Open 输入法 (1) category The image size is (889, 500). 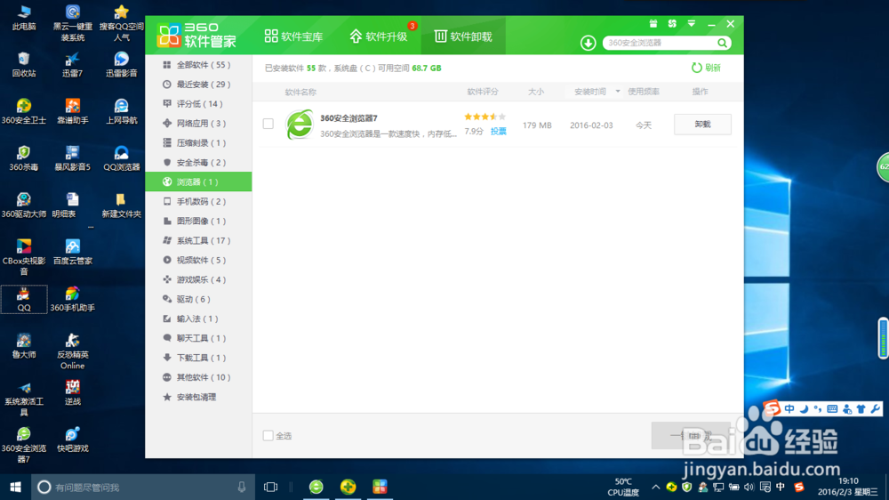[x=198, y=319]
